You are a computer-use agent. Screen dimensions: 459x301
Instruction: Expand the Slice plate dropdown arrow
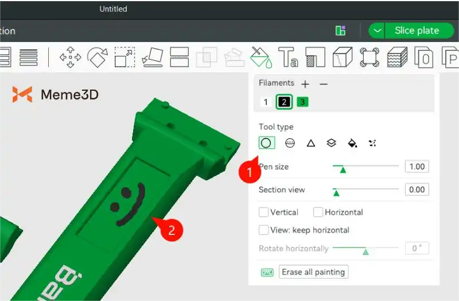click(x=376, y=30)
